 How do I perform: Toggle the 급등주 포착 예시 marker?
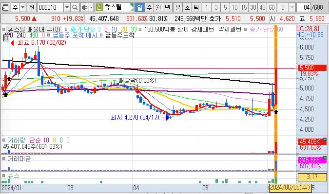49,35
